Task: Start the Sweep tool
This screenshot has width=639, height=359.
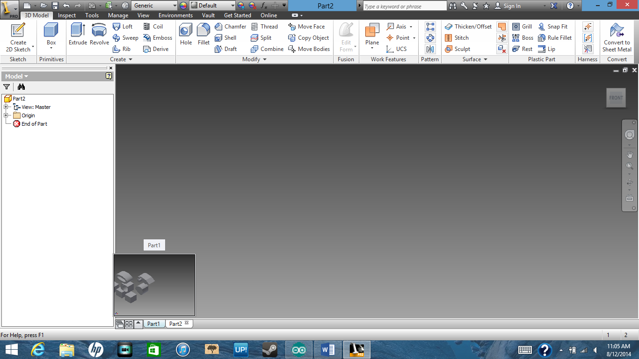Action: 125,37
